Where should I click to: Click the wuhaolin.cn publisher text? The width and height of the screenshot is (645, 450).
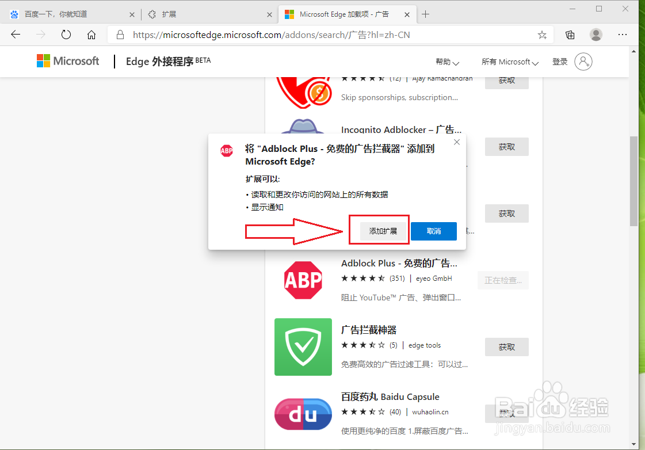click(x=430, y=412)
